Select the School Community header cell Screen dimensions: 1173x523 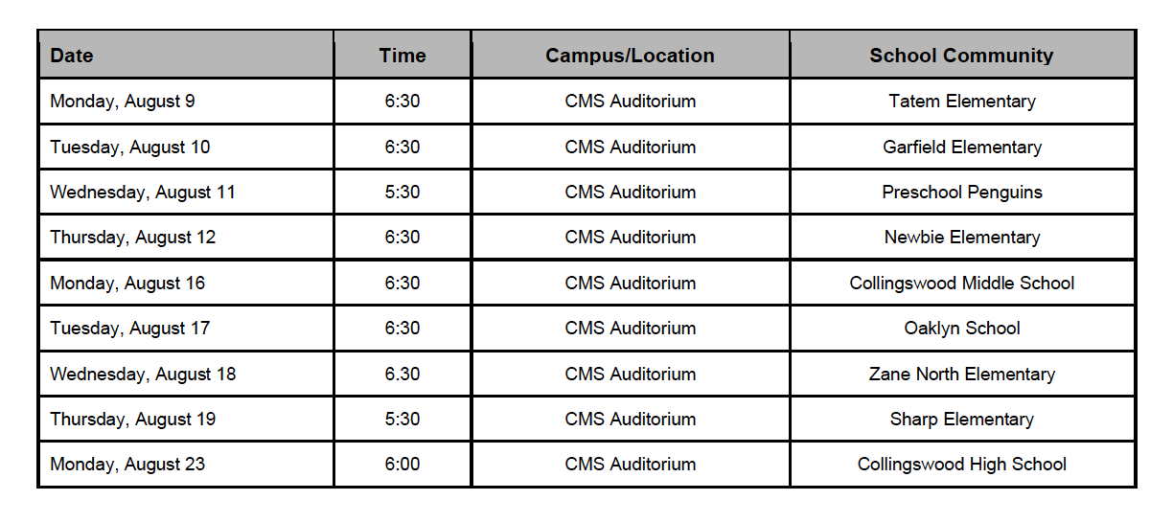(962, 55)
